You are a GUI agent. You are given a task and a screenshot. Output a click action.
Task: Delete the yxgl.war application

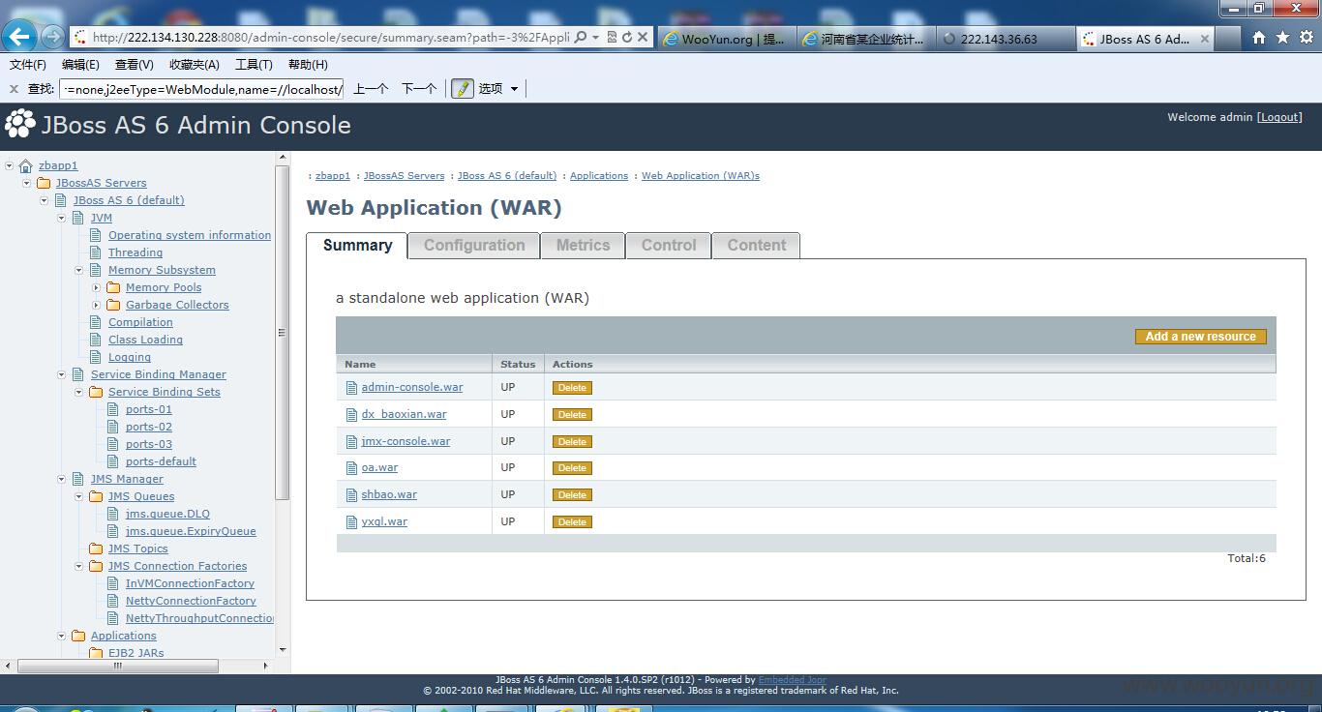[572, 522]
